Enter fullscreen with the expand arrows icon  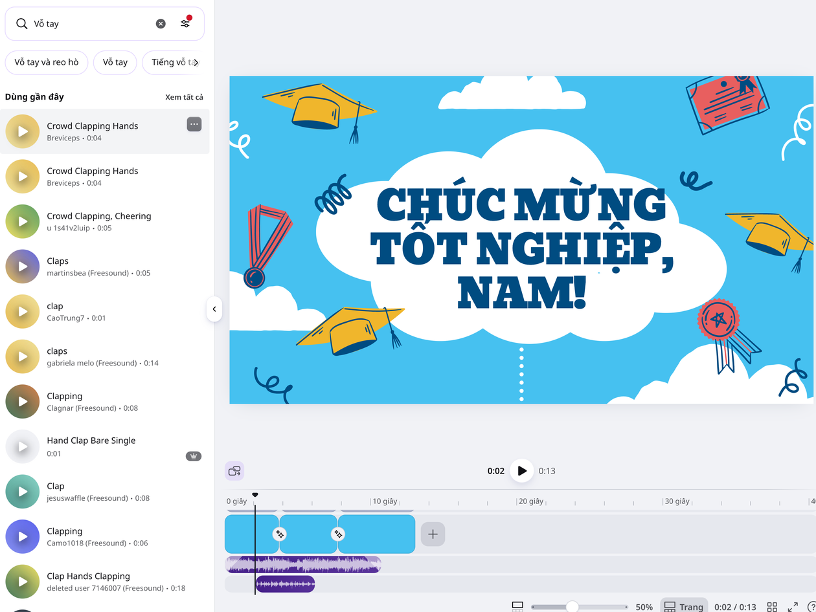click(793, 607)
